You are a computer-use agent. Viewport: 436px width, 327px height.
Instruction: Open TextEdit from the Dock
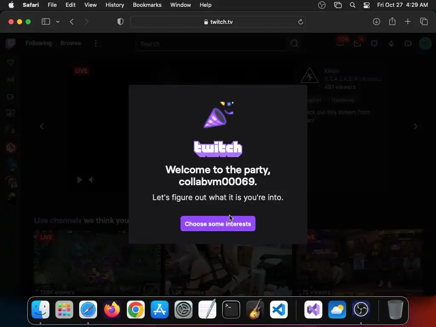coord(207,309)
